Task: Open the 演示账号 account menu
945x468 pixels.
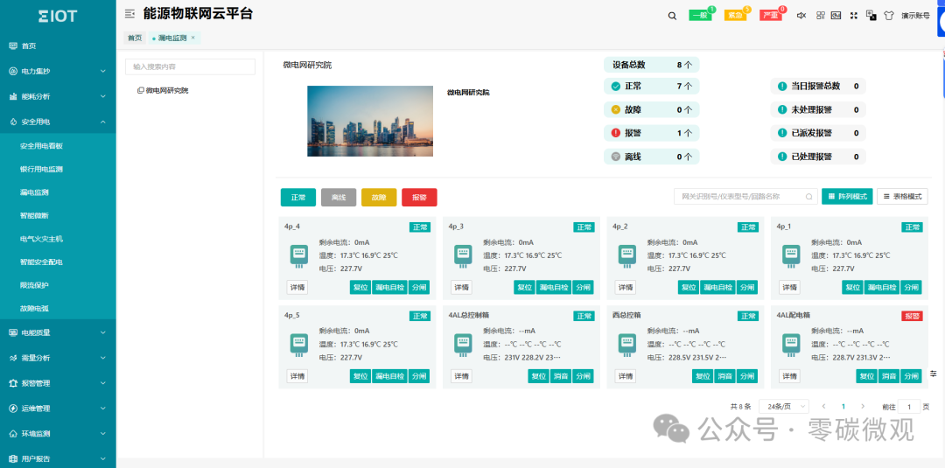Action: point(915,16)
